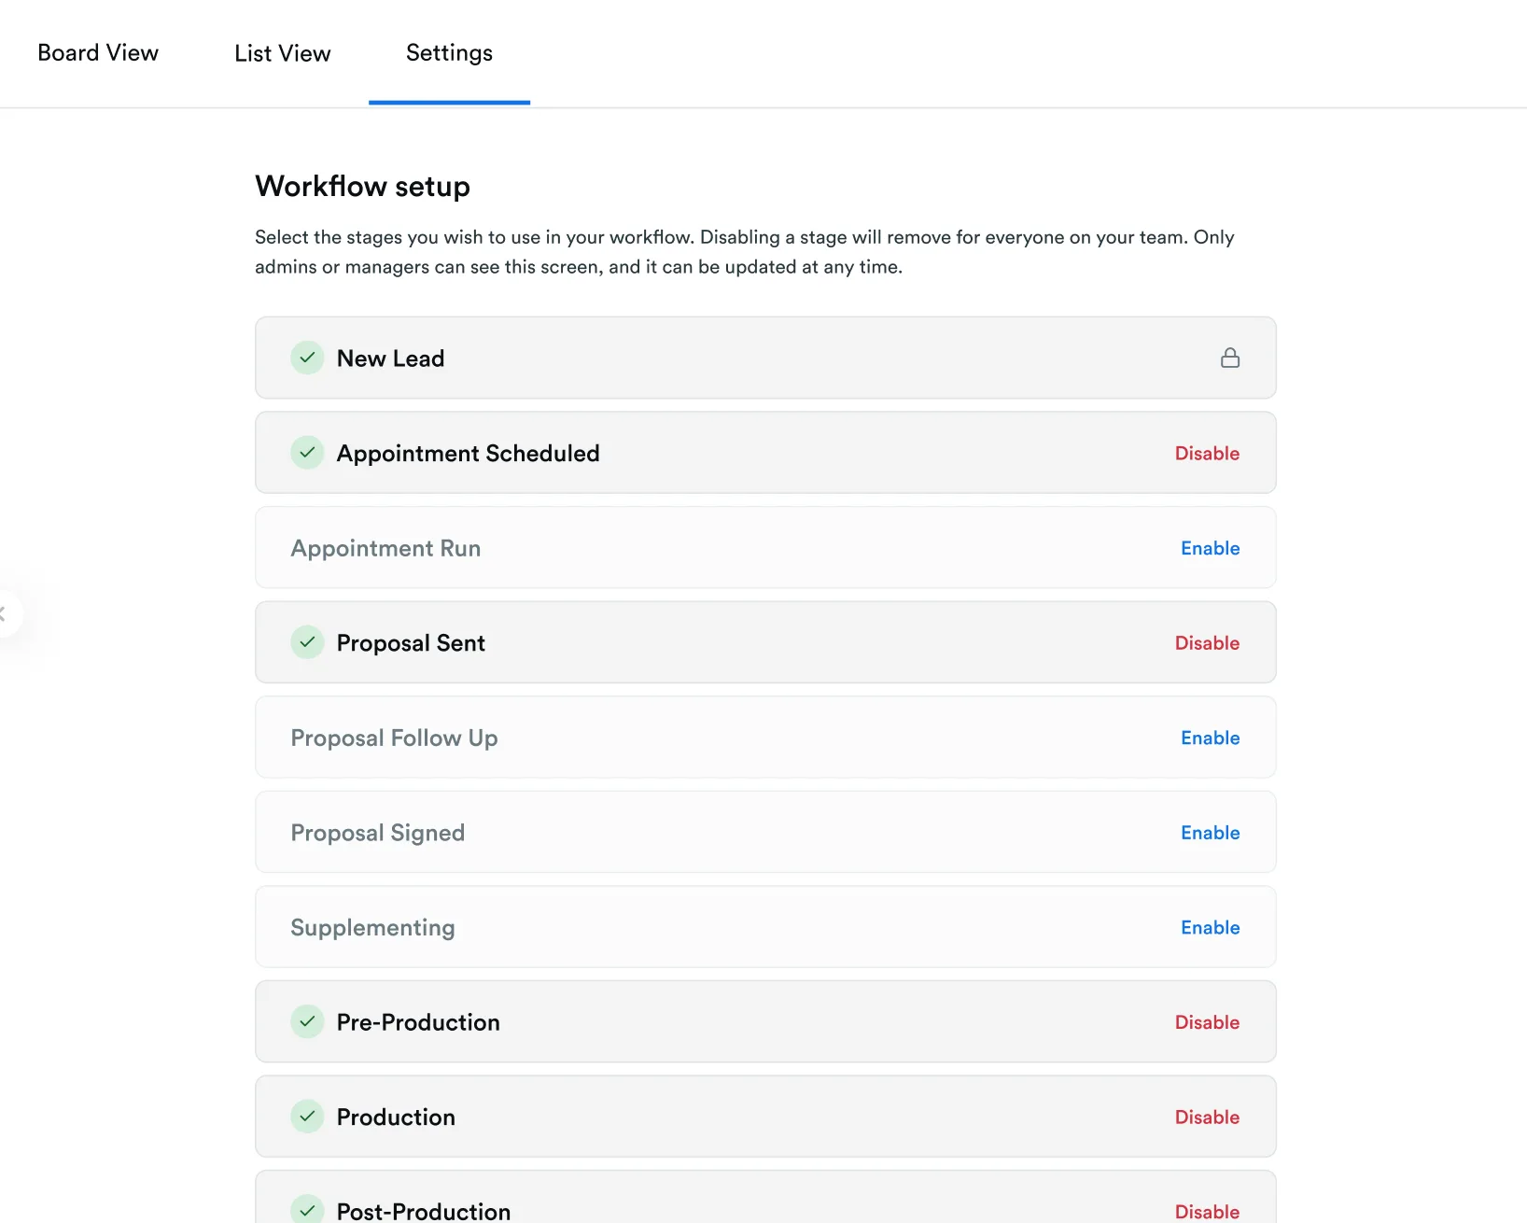Enable the Proposal Follow Up stage

(x=1210, y=738)
